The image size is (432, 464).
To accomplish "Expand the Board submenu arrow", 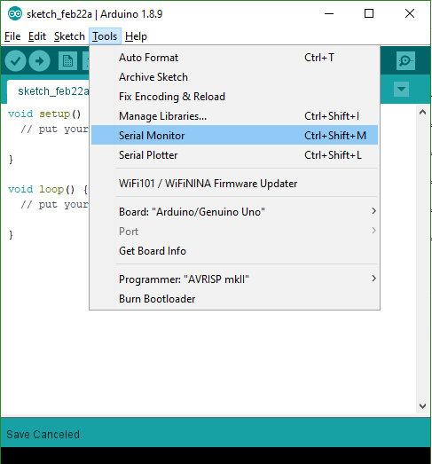I will click(374, 211).
